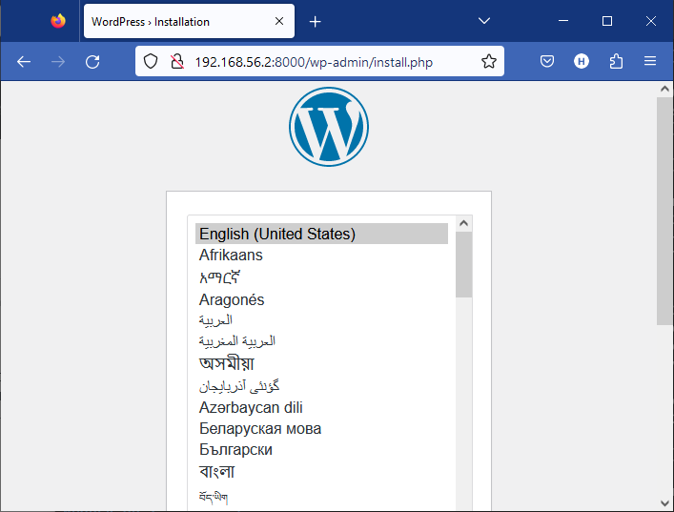674x512 pixels.
Task: Open the Extensions puzzle icon
Action: (616, 61)
